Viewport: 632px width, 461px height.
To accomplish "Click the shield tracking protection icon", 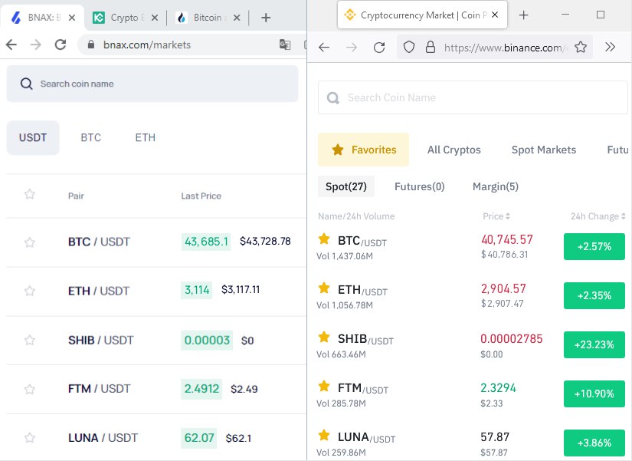I will click(409, 48).
